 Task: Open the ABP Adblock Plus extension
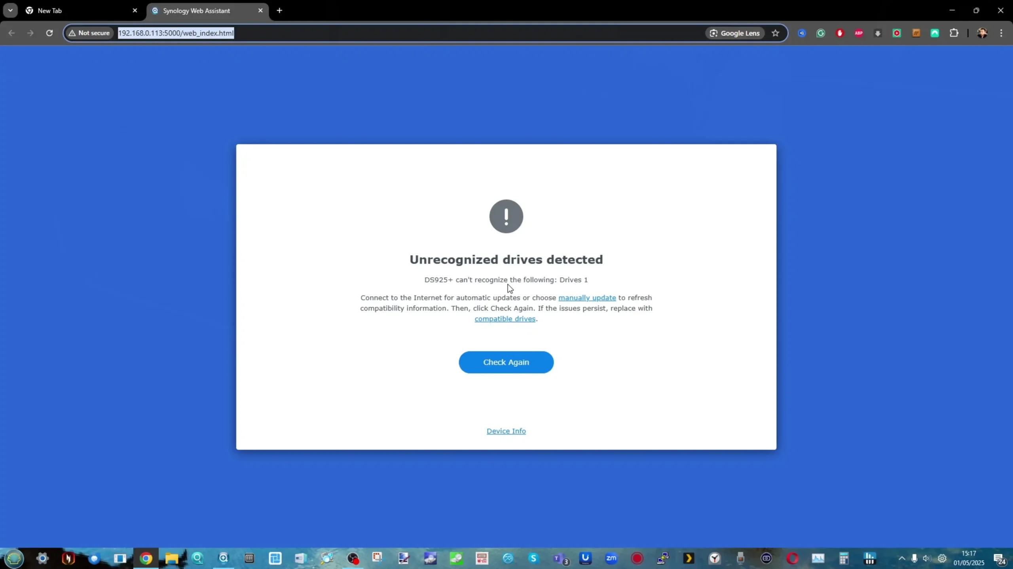point(858,33)
